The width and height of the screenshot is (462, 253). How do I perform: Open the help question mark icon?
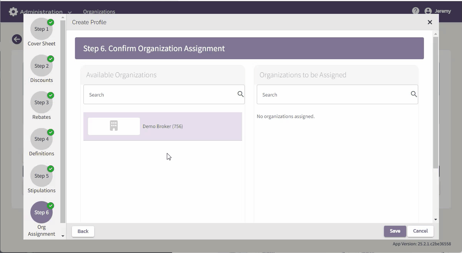[x=415, y=11]
